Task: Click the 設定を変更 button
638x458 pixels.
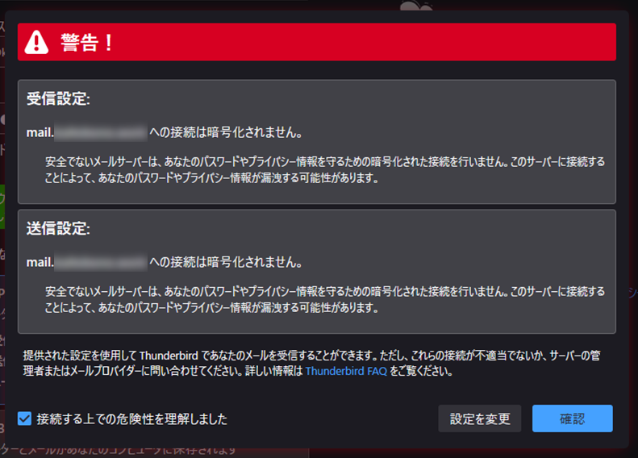Action: coord(480,418)
